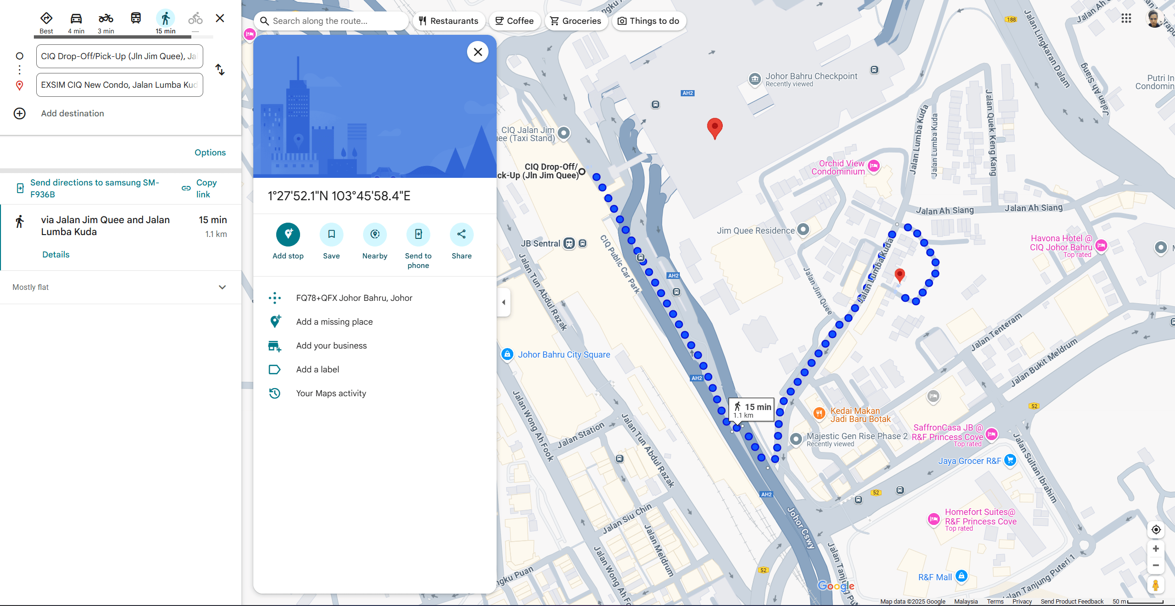Click coordinates 1°27'52.1"N 103°45'58.4"E text
Viewport: 1175px width, 606px height.
coord(339,196)
